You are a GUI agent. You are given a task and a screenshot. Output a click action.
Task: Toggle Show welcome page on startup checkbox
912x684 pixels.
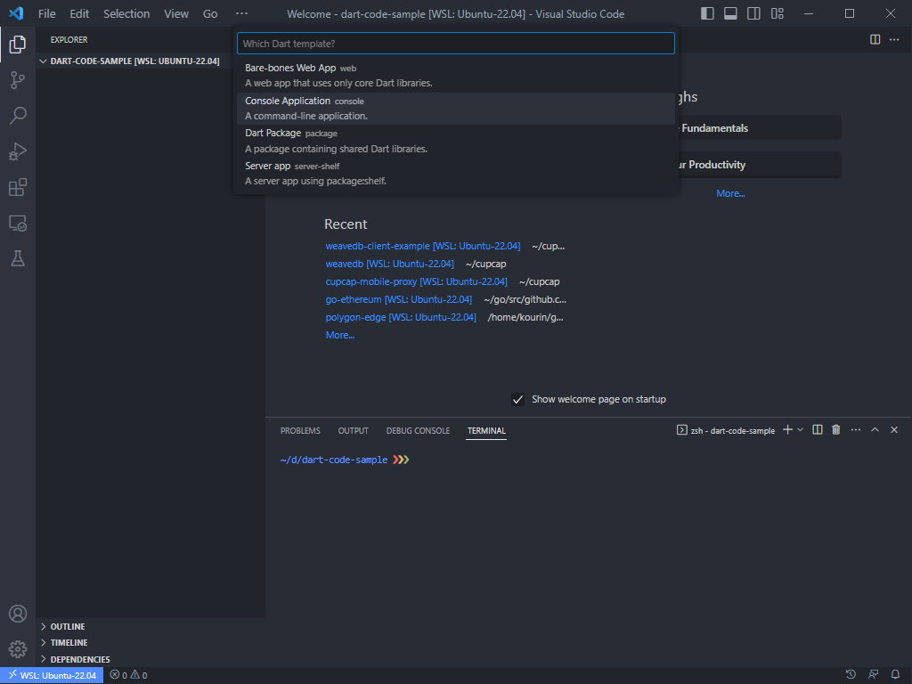517,400
